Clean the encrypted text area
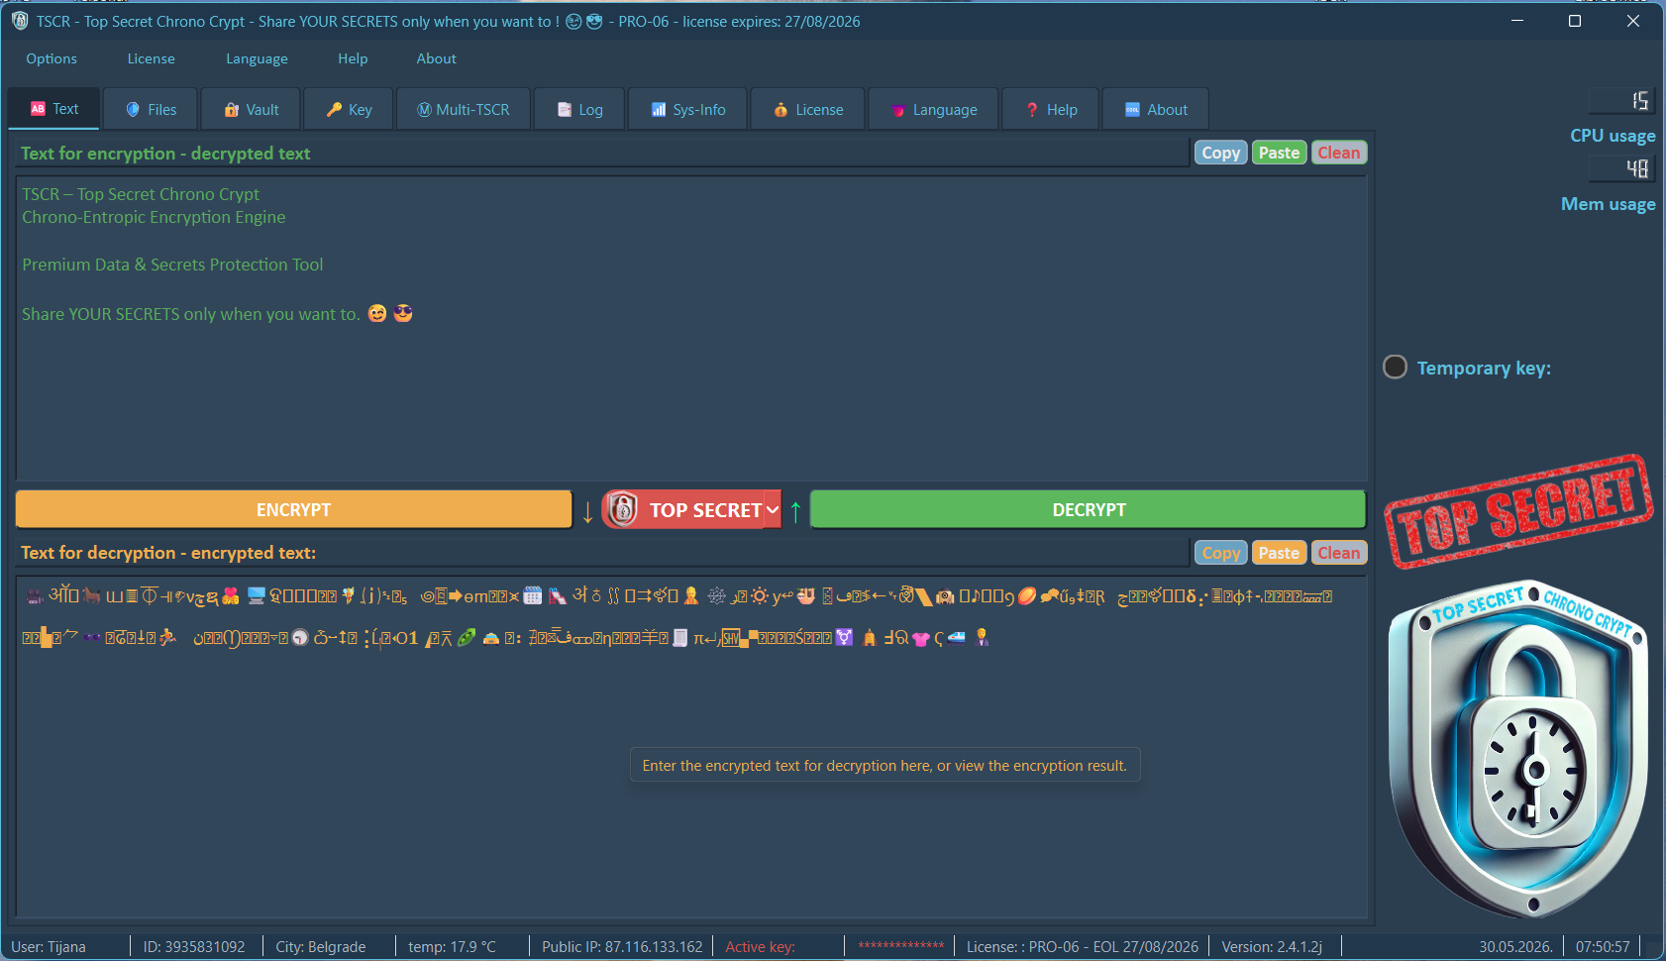Viewport: 1666px width, 961px height. pos(1339,553)
